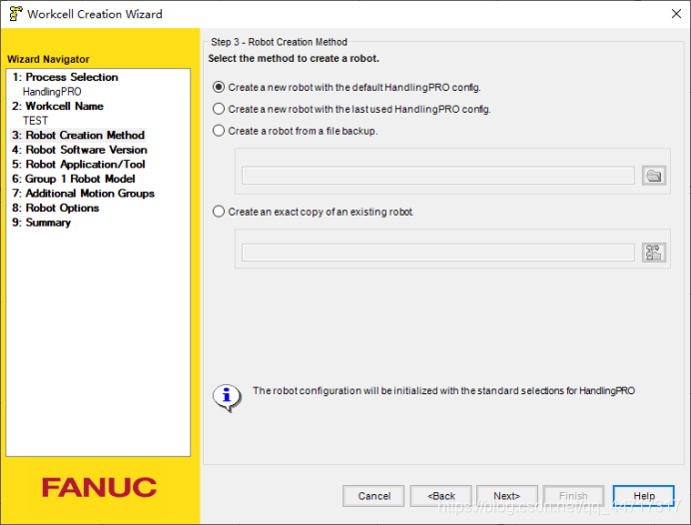The image size is (691, 525).
Task: Open step 4: Robot Software Version
Action: (80, 150)
